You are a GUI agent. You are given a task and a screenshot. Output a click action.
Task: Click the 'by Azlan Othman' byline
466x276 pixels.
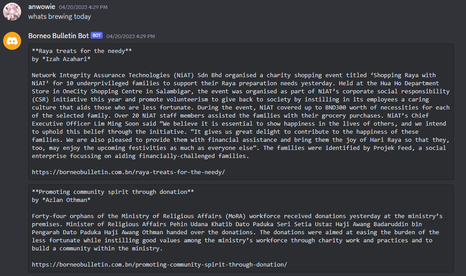point(61,200)
